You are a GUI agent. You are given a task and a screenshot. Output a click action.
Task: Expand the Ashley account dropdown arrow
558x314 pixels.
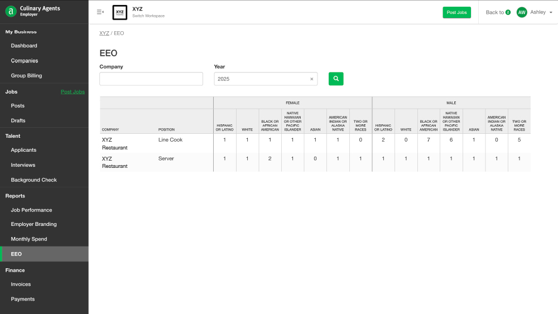click(551, 12)
